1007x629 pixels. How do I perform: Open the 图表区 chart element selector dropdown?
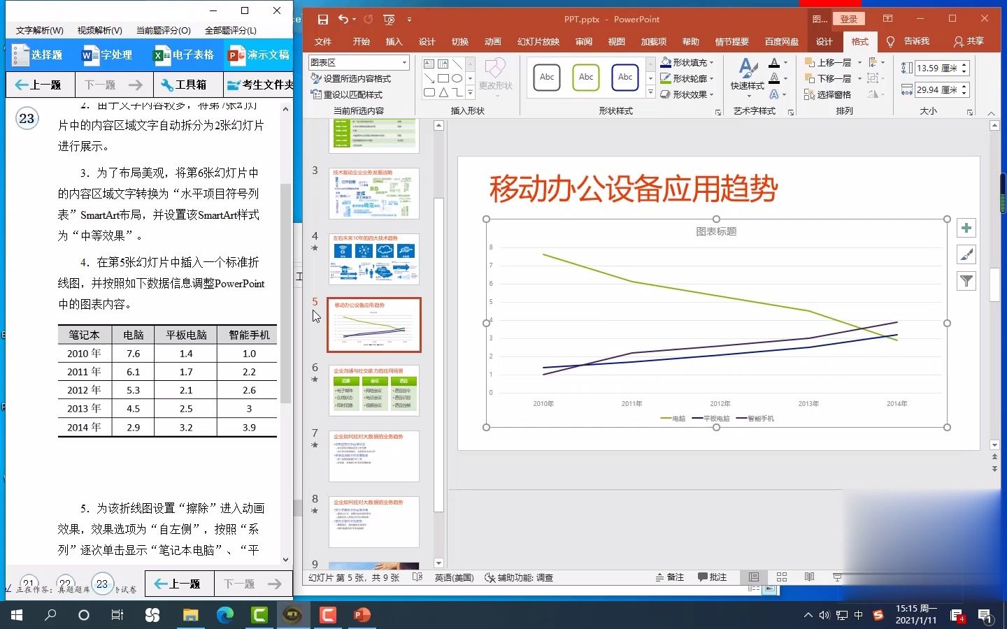pos(404,62)
